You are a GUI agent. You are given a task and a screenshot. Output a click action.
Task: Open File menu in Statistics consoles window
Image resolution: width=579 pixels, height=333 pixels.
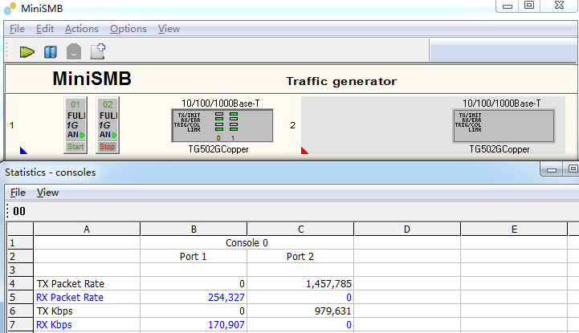(x=18, y=193)
